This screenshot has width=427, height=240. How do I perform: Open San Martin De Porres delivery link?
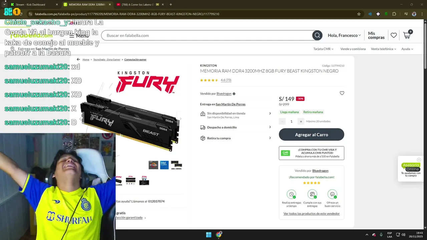(x=231, y=104)
